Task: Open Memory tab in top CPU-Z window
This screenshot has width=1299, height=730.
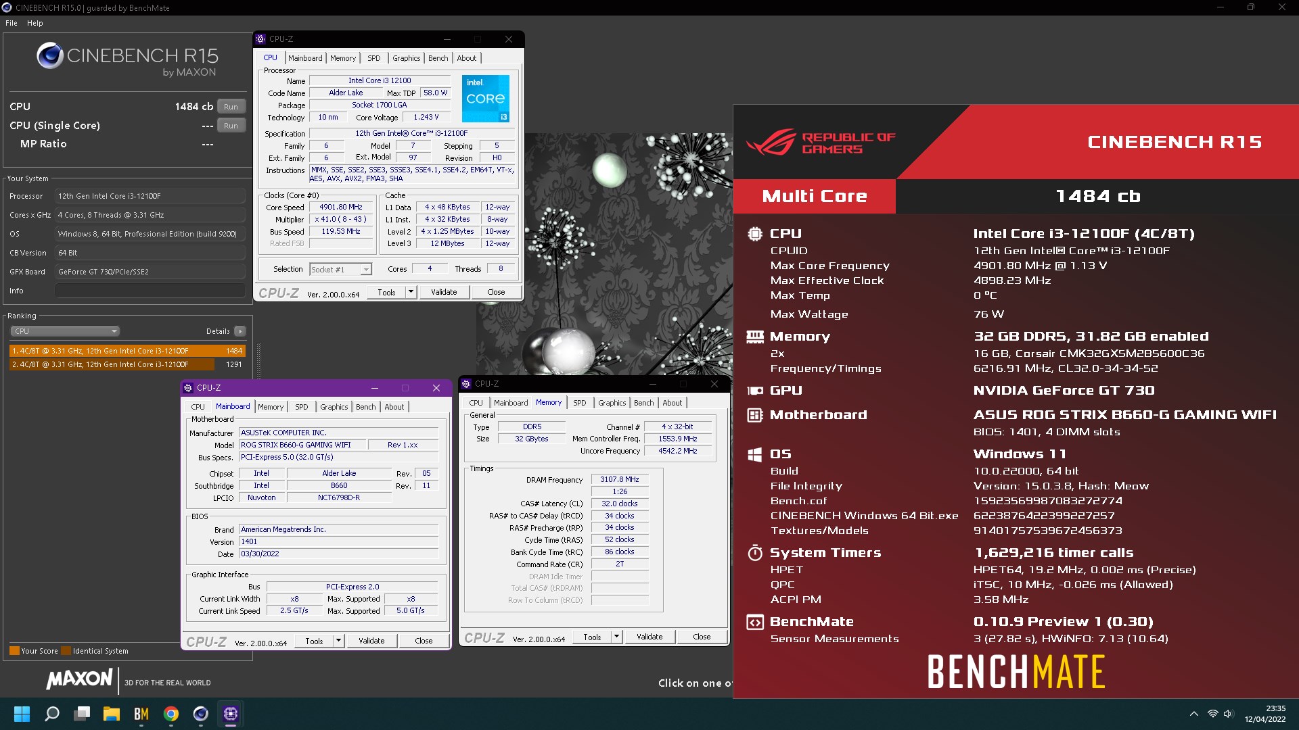Action: pos(343,58)
